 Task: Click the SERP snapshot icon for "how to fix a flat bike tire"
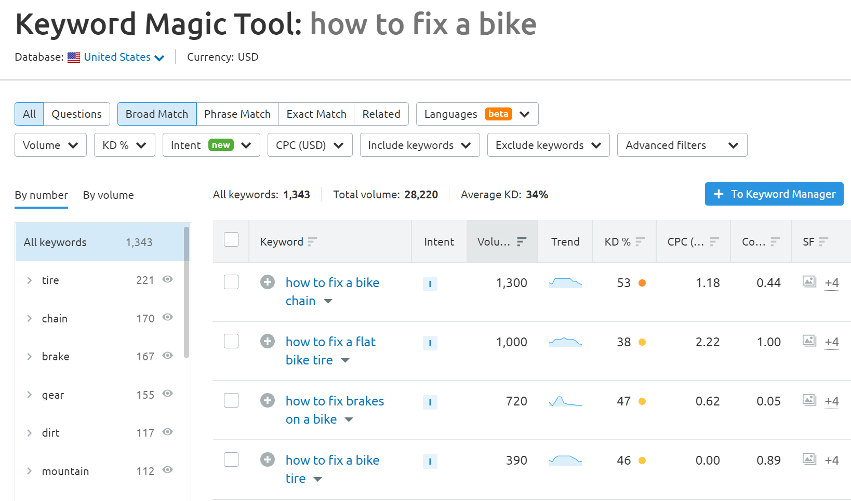(809, 341)
